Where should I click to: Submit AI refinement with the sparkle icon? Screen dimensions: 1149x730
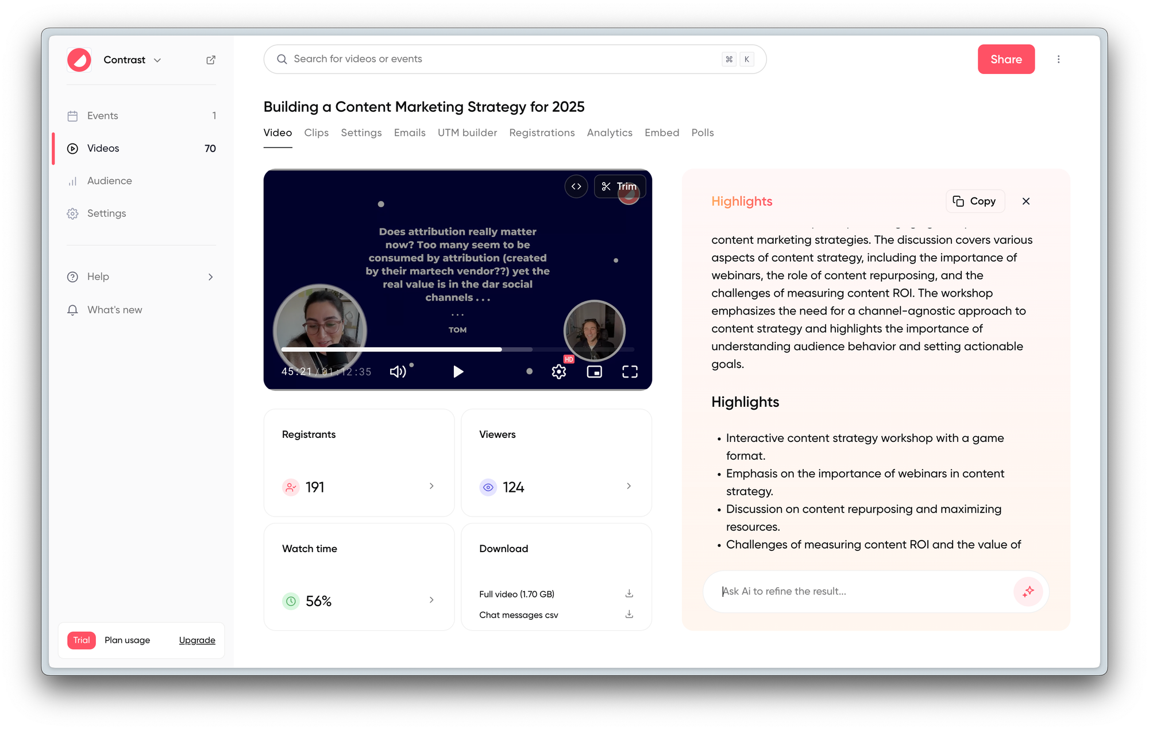point(1028,591)
